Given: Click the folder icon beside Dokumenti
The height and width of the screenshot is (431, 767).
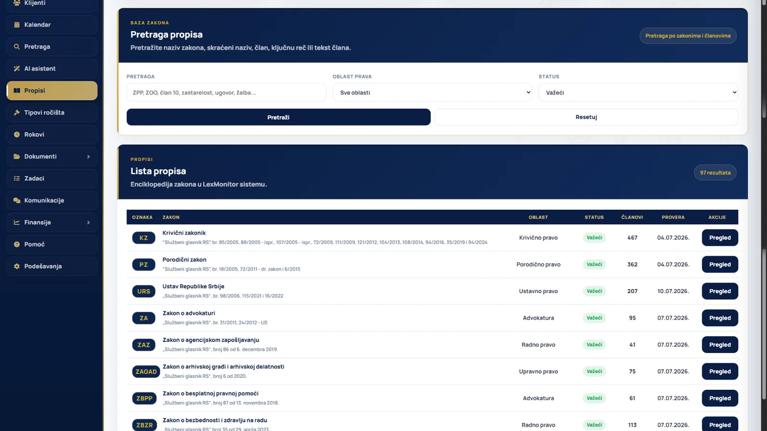Looking at the screenshot, I should point(17,157).
